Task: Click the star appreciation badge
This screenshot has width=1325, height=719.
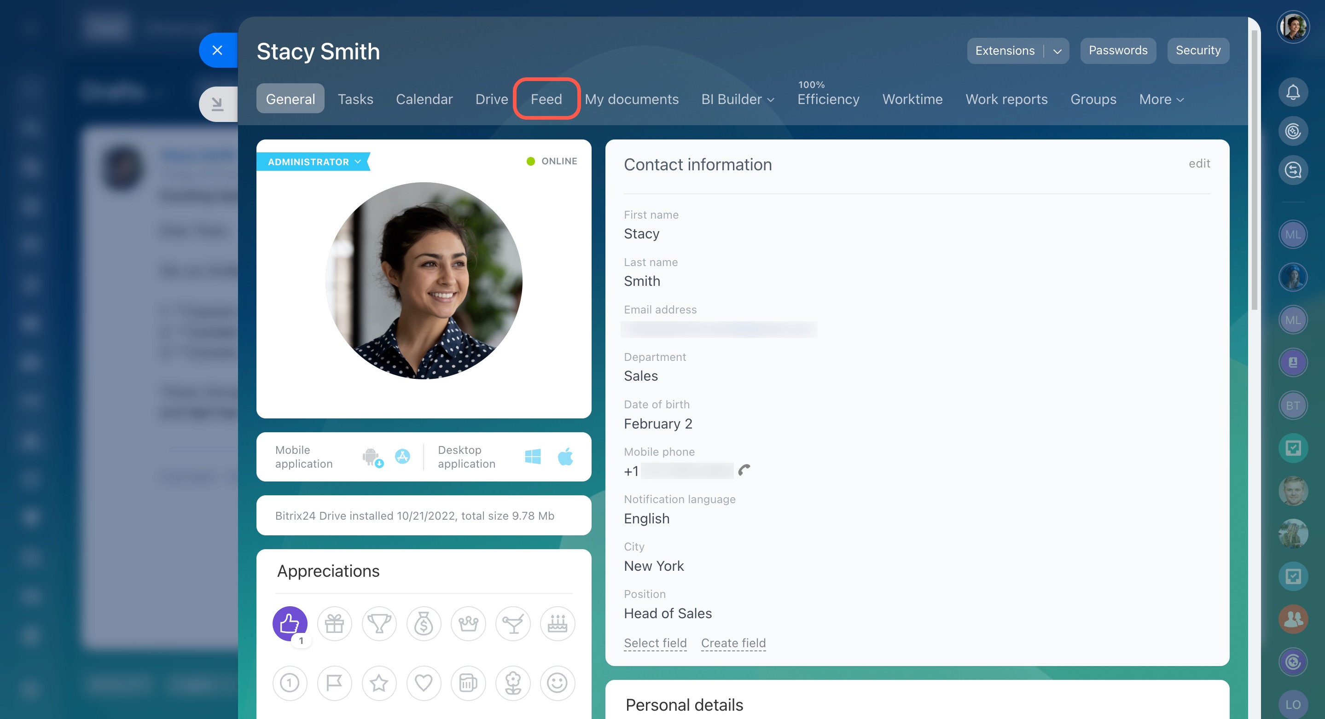Action: tap(379, 683)
